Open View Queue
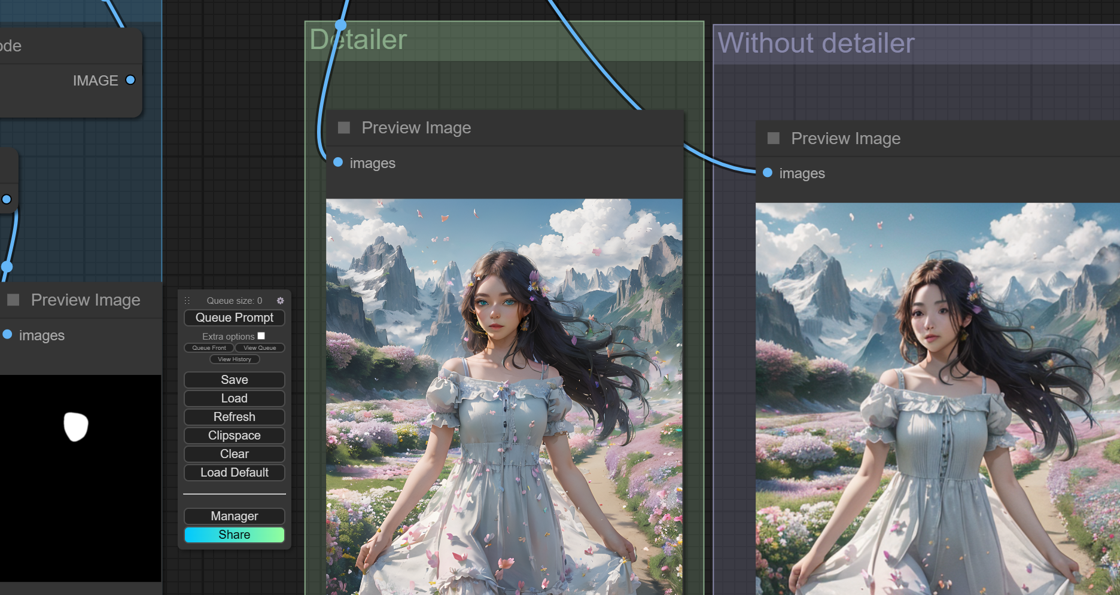 (x=260, y=348)
